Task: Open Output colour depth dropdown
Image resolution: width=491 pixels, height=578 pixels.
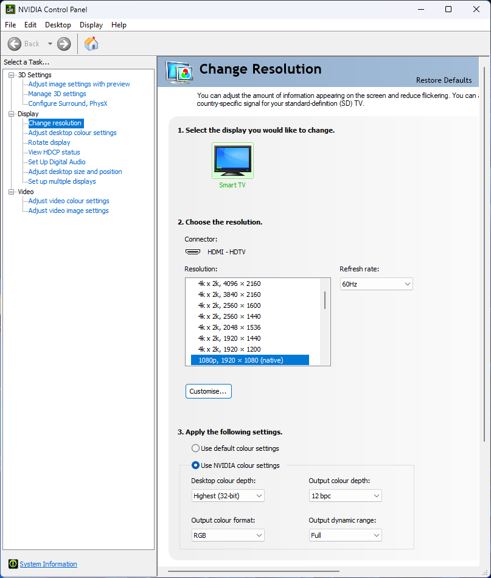Action: (345, 496)
